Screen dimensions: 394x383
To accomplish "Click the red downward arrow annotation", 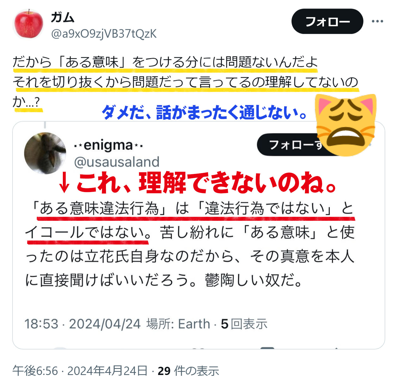I will pos(64,183).
